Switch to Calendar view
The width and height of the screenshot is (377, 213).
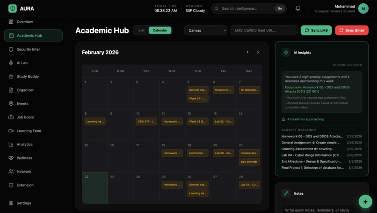click(x=160, y=30)
